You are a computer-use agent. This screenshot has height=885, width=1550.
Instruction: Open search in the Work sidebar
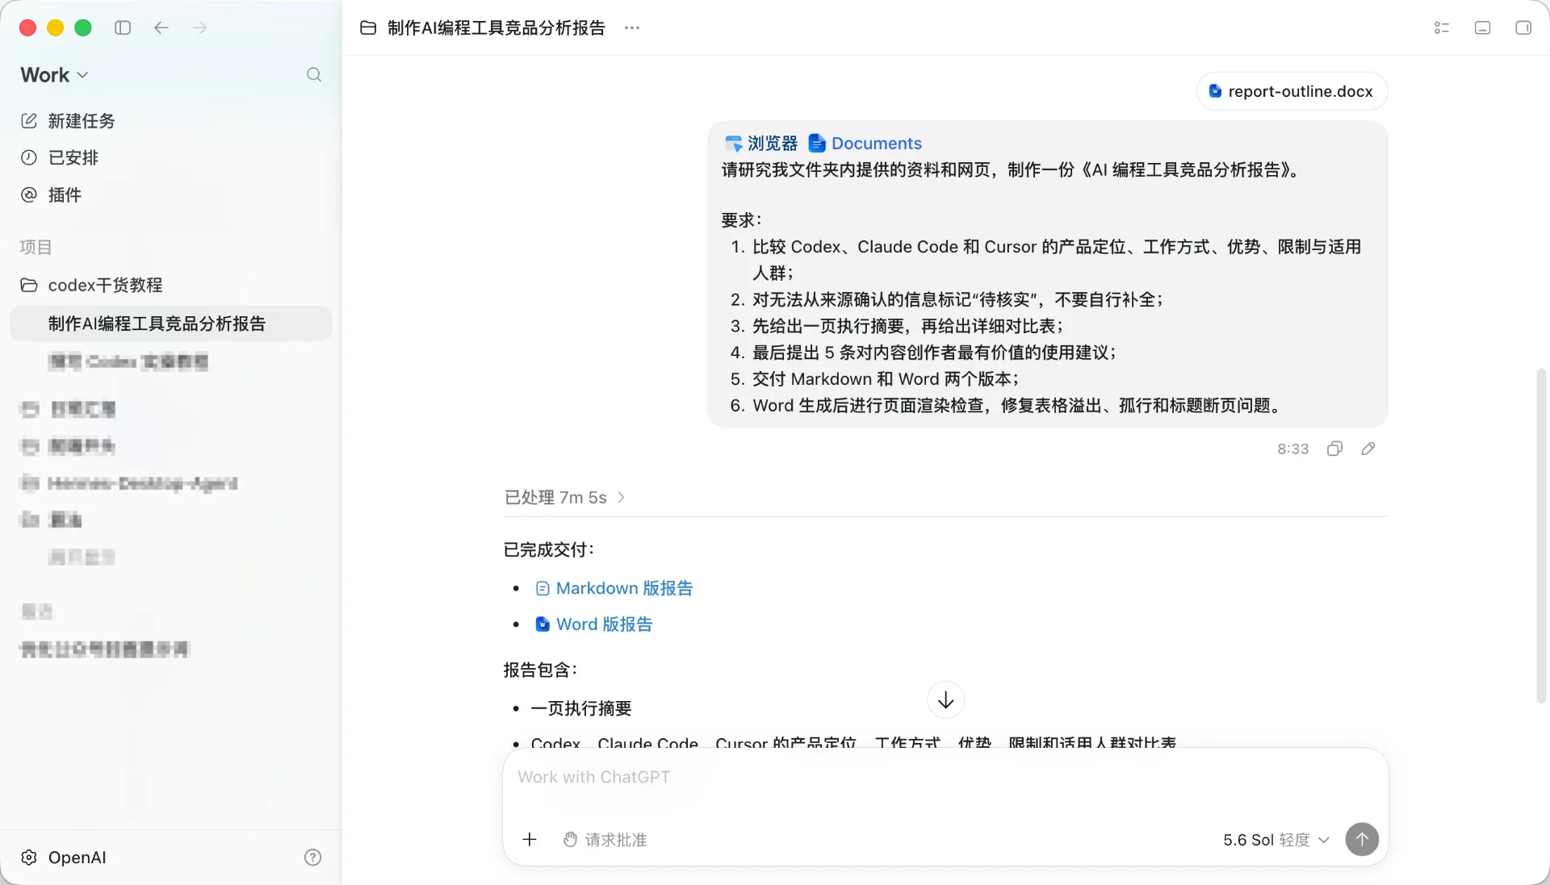(x=314, y=75)
